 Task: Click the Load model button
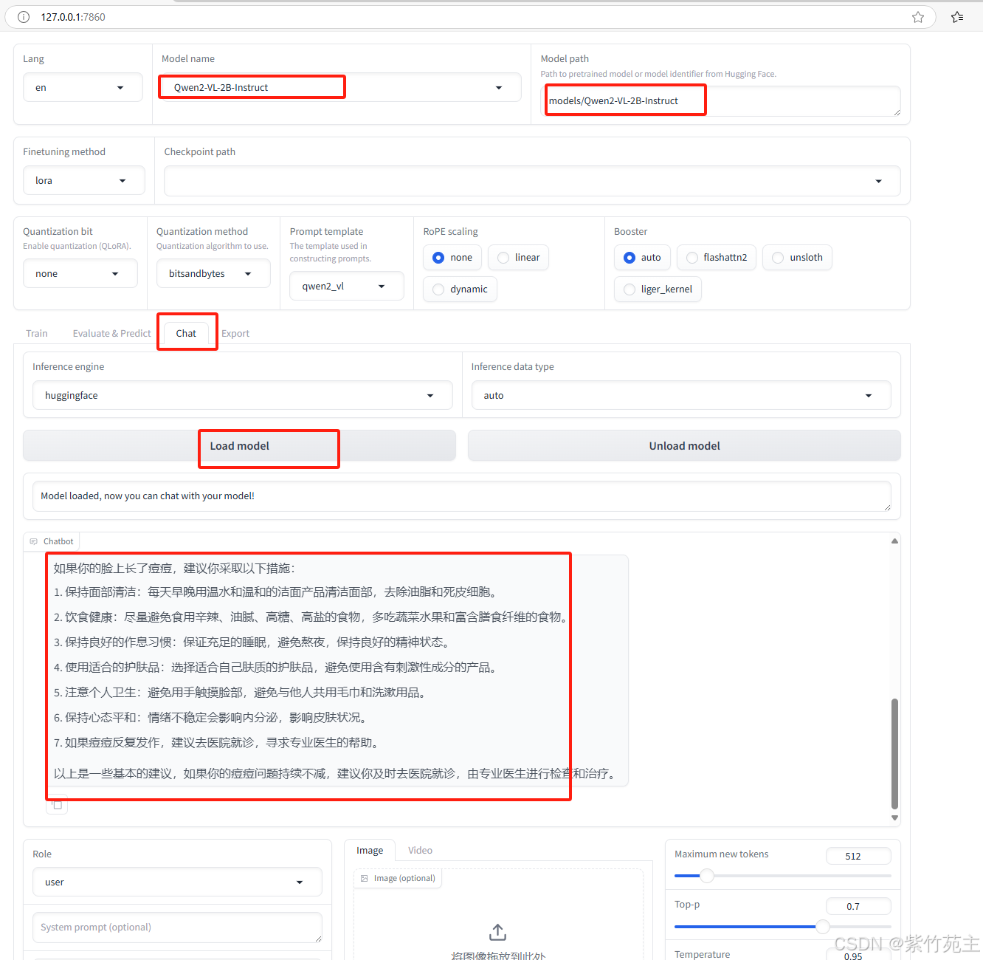(x=268, y=446)
